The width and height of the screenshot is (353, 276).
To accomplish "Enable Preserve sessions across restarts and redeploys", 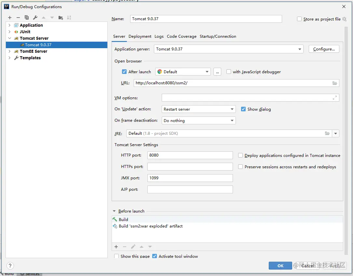I will point(240,167).
